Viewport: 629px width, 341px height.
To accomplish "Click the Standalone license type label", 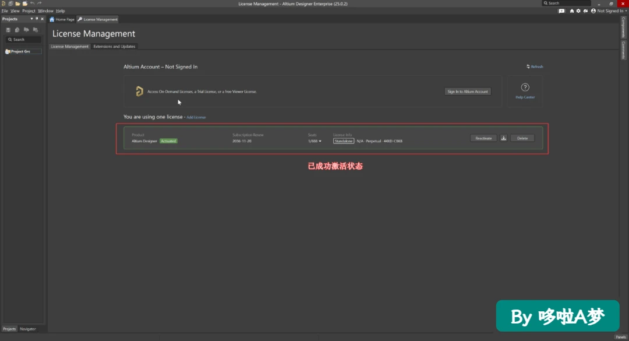I will tap(344, 141).
